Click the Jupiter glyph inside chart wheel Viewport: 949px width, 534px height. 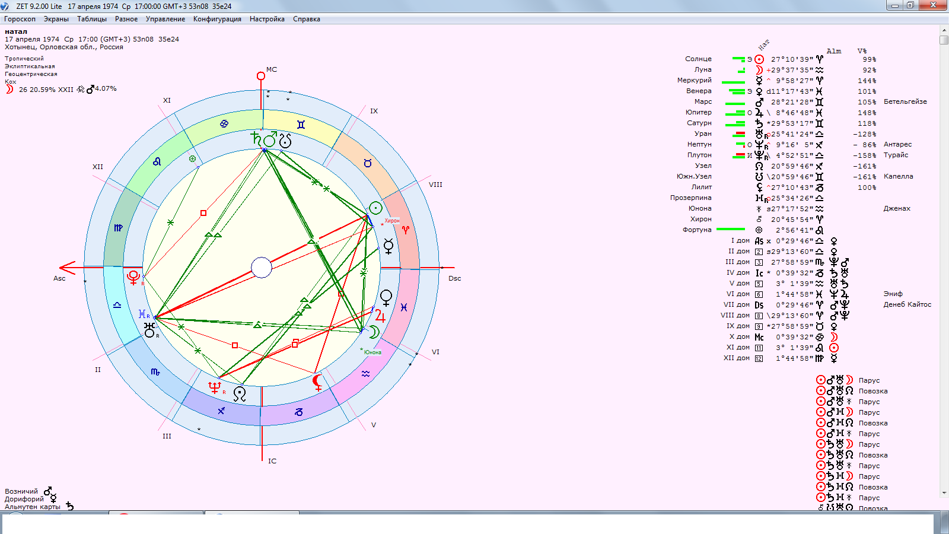coord(380,316)
